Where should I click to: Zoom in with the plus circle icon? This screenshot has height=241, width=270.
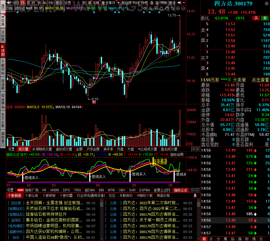click(178, 8)
